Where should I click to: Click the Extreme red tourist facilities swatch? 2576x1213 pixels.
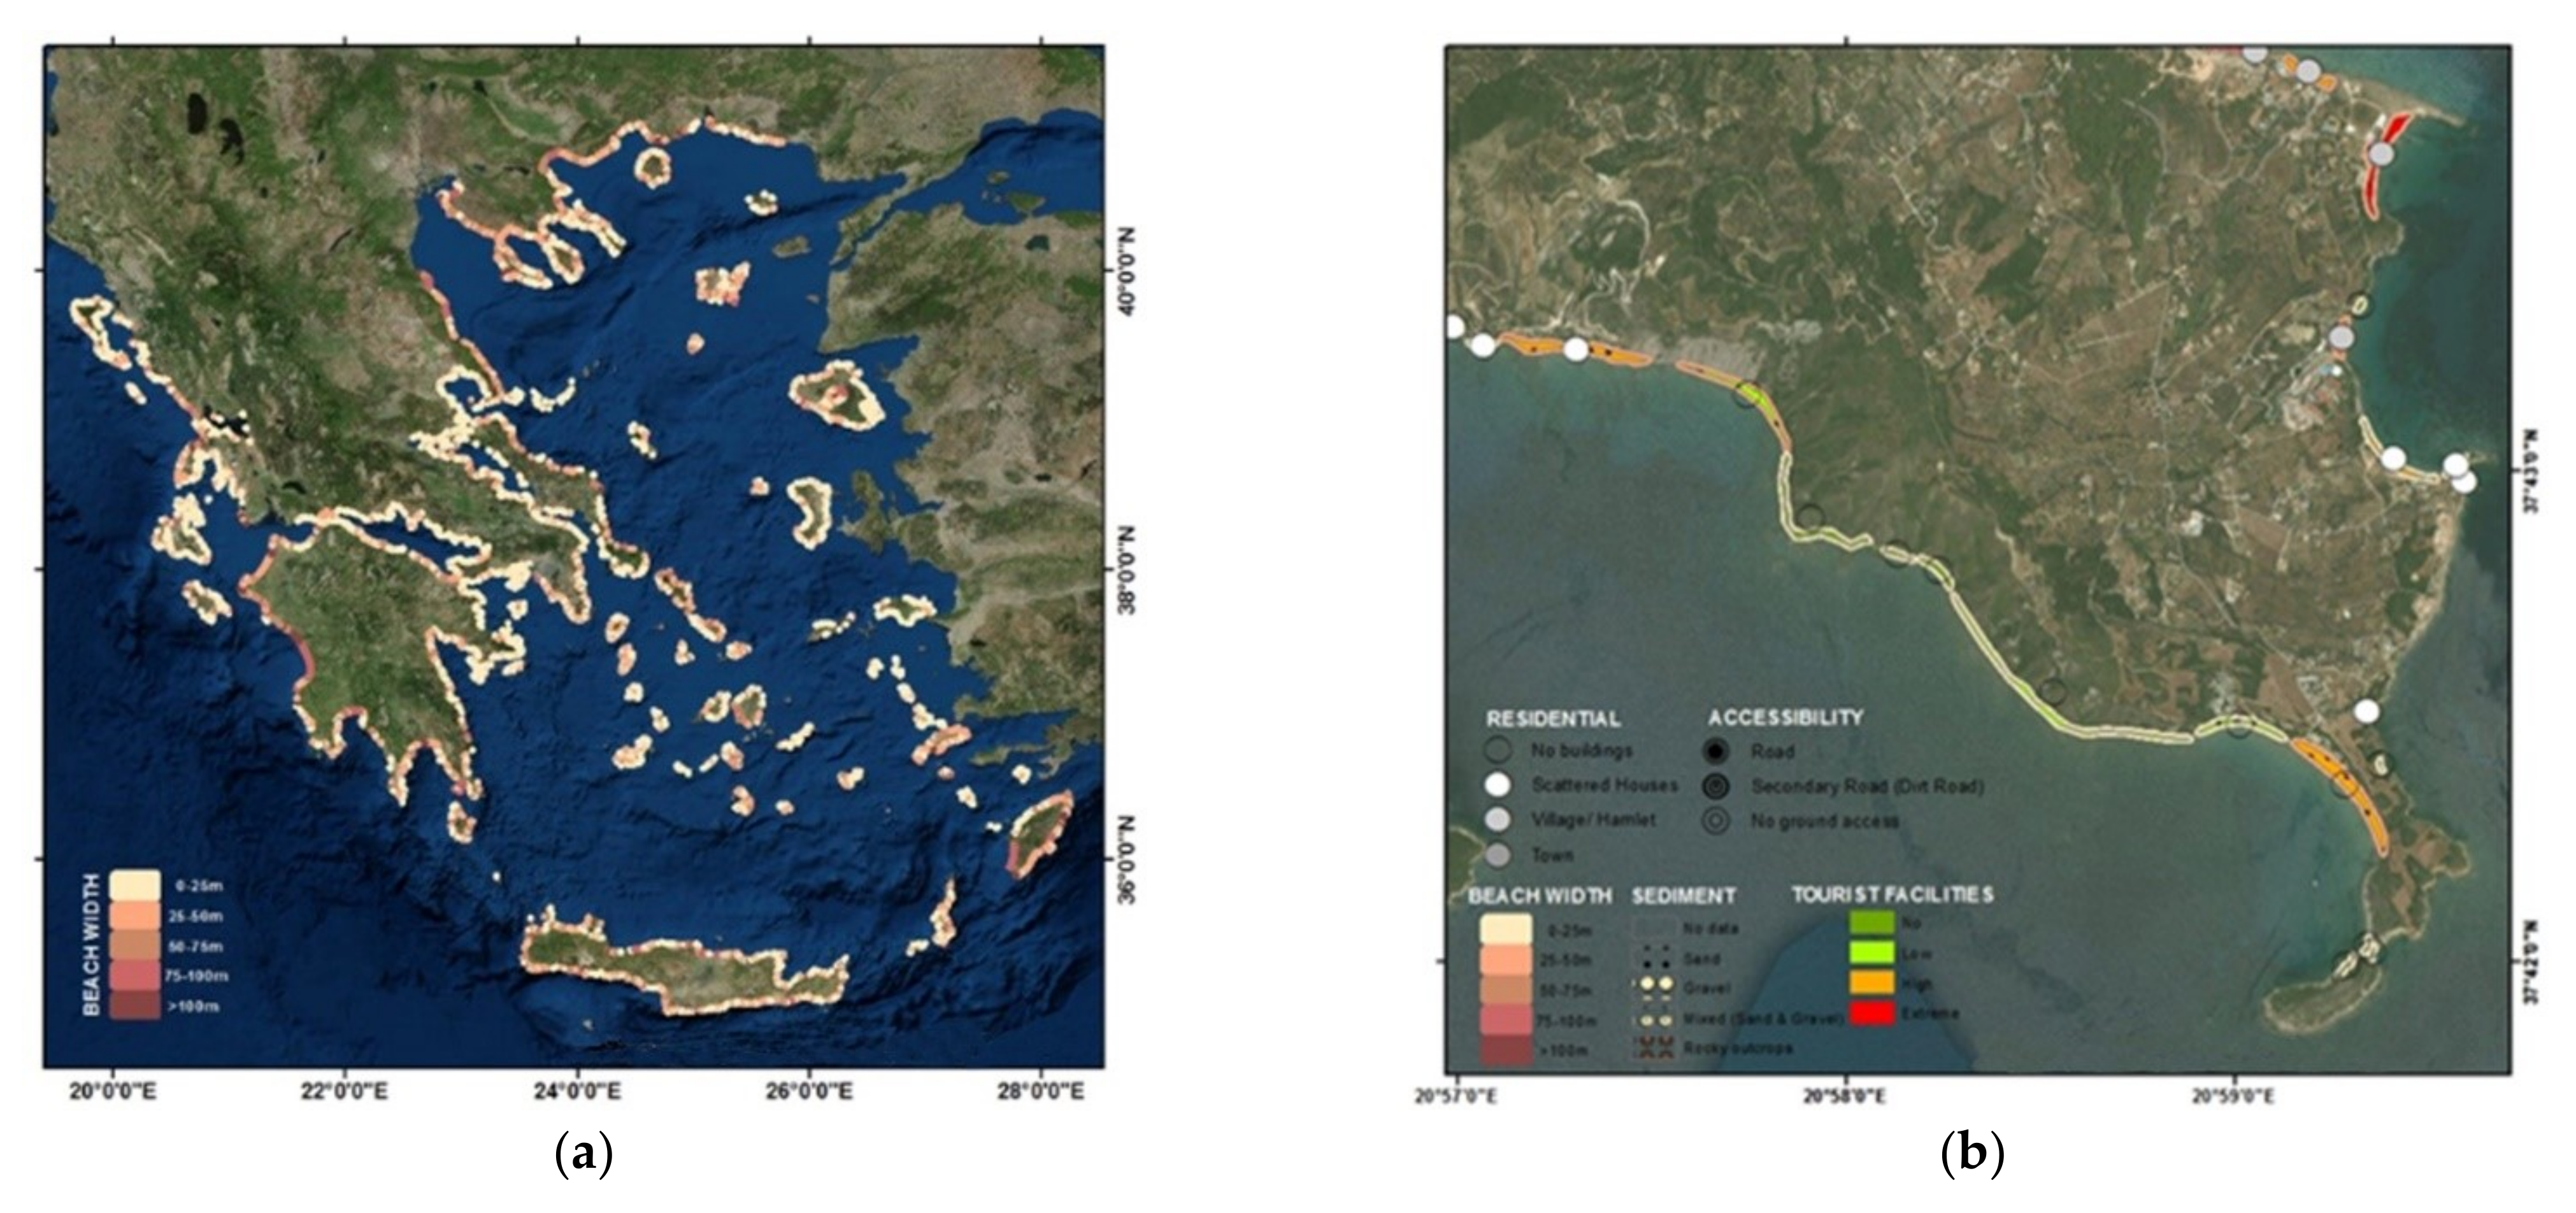1872,1013
